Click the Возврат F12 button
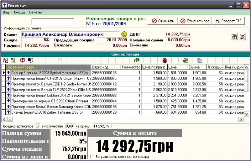 click(228, 21)
